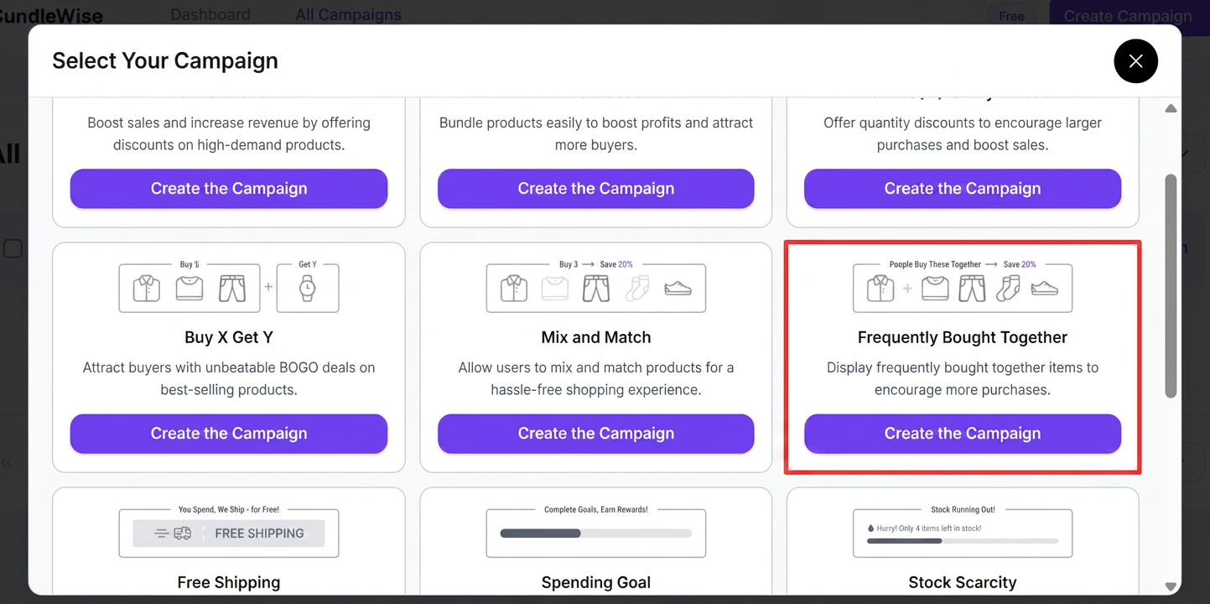Click the watch icon in Buy X Get Y
The width and height of the screenshot is (1210, 604).
click(308, 289)
